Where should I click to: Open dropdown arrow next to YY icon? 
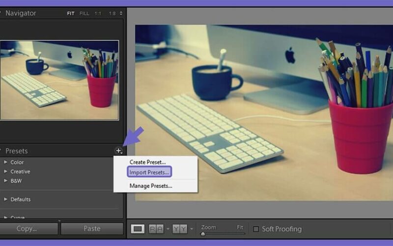[192, 229]
